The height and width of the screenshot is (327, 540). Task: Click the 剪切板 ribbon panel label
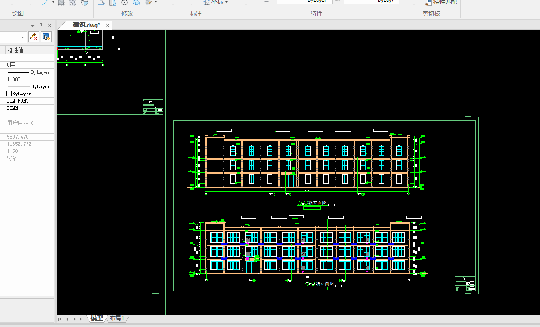click(432, 13)
